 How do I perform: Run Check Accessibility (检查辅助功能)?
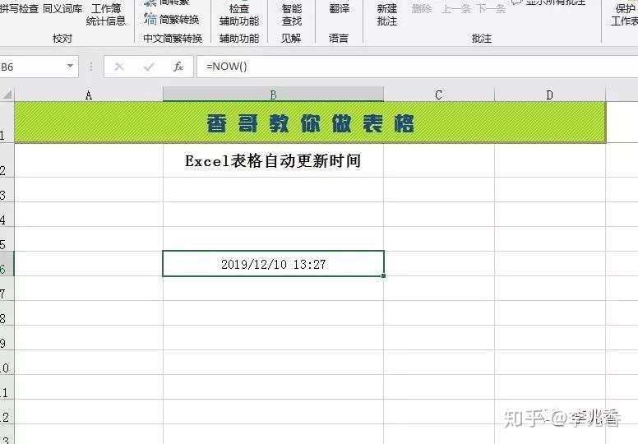click(239, 15)
